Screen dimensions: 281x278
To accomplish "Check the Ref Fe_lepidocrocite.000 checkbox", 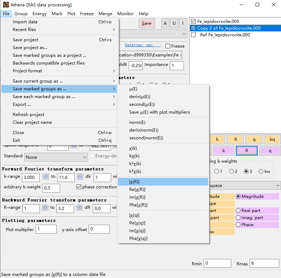I will (193, 35).
